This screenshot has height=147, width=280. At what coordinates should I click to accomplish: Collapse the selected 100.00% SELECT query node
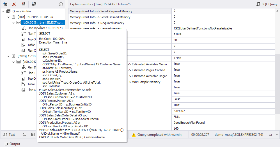(13, 22)
